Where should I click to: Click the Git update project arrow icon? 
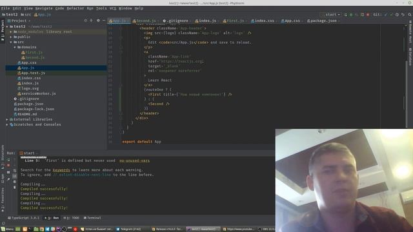386,15
